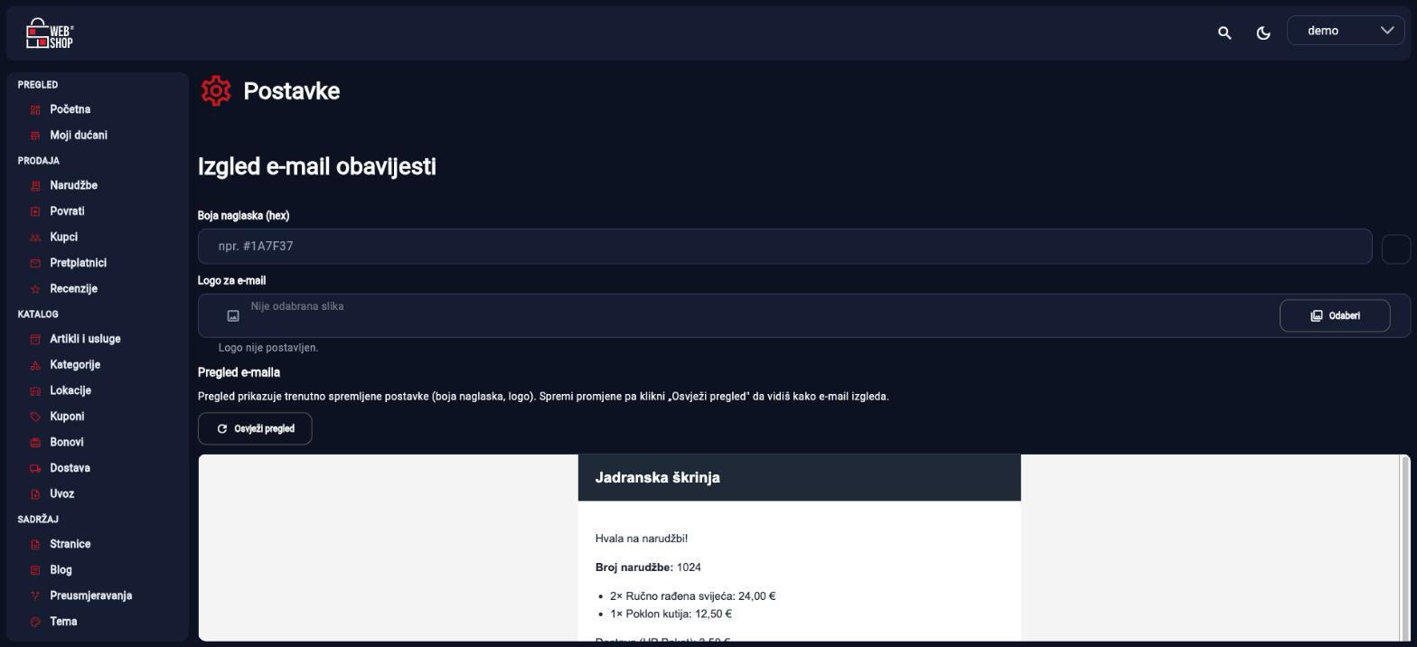
Task: Click the Narudžbe icon in sidebar
Action: click(x=35, y=186)
